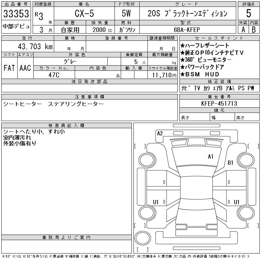The image size is (261, 261).
Task: Click the recycle deposit 11,710円
Action: (164, 75)
